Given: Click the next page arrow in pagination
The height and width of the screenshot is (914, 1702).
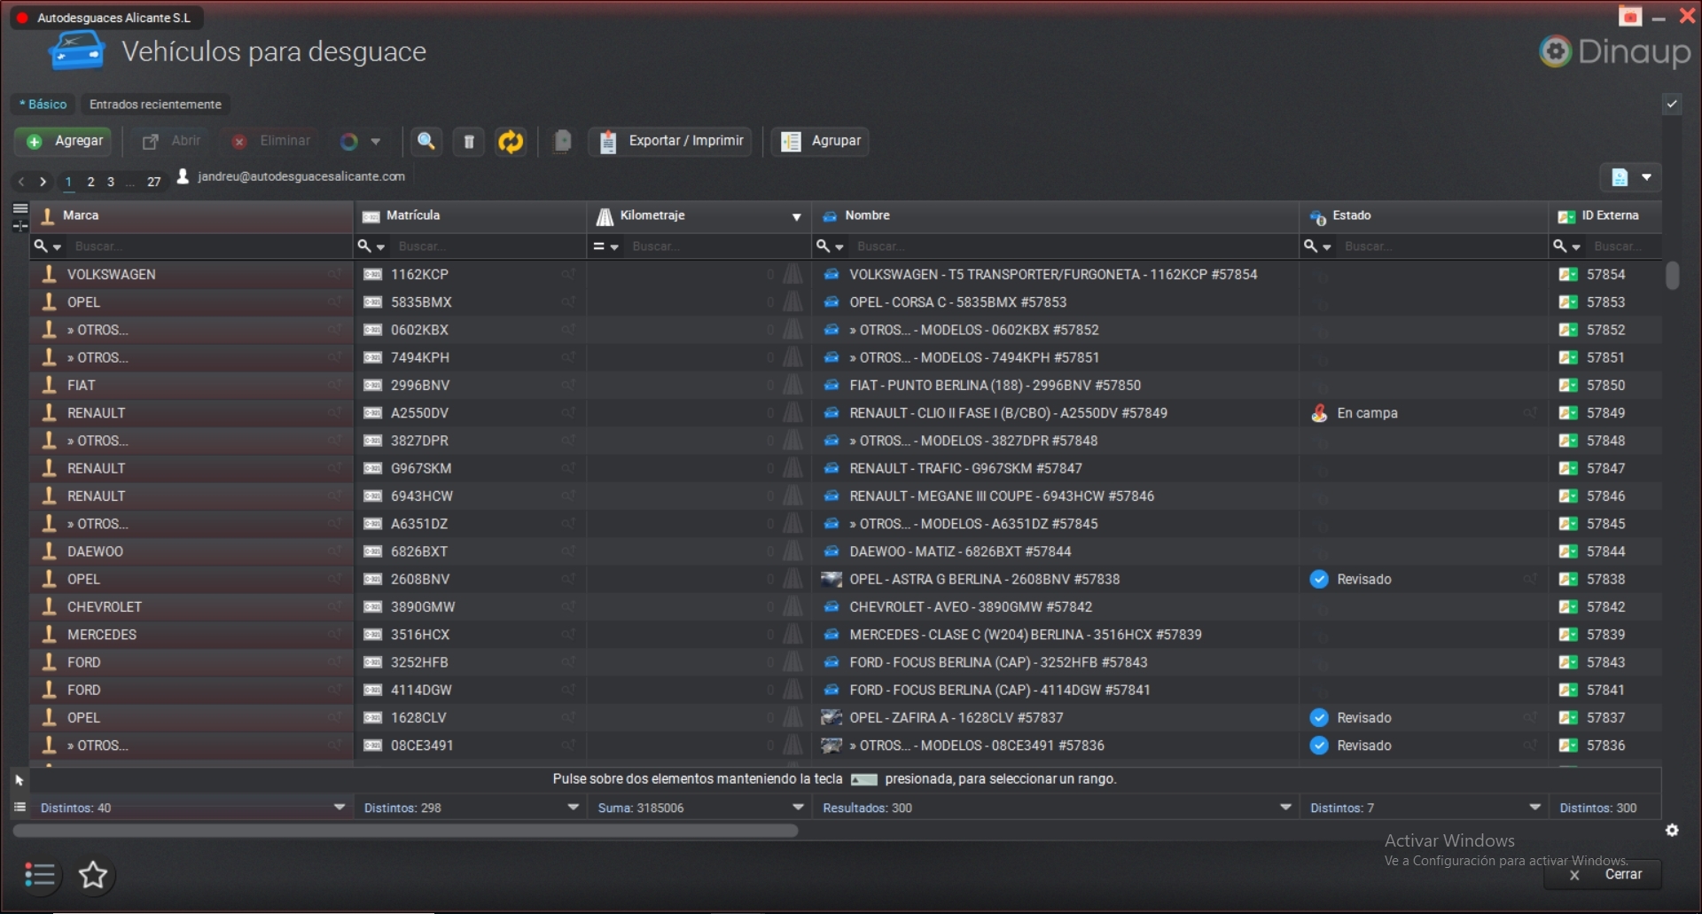Looking at the screenshot, I should (43, 182).
